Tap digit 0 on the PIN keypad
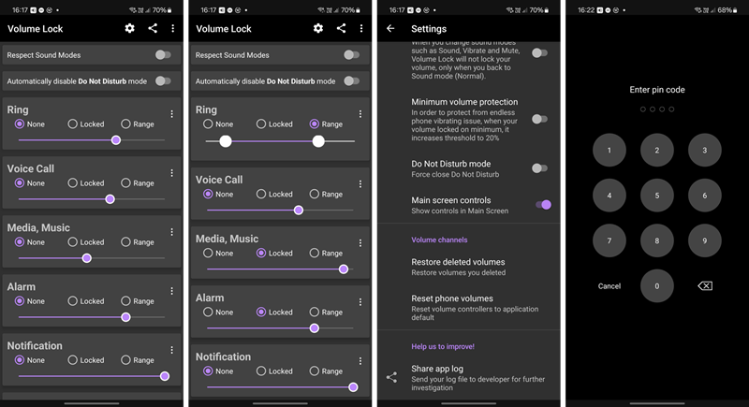Image resolution: width=749 pixels, height=407 pixels. [657, 285]
